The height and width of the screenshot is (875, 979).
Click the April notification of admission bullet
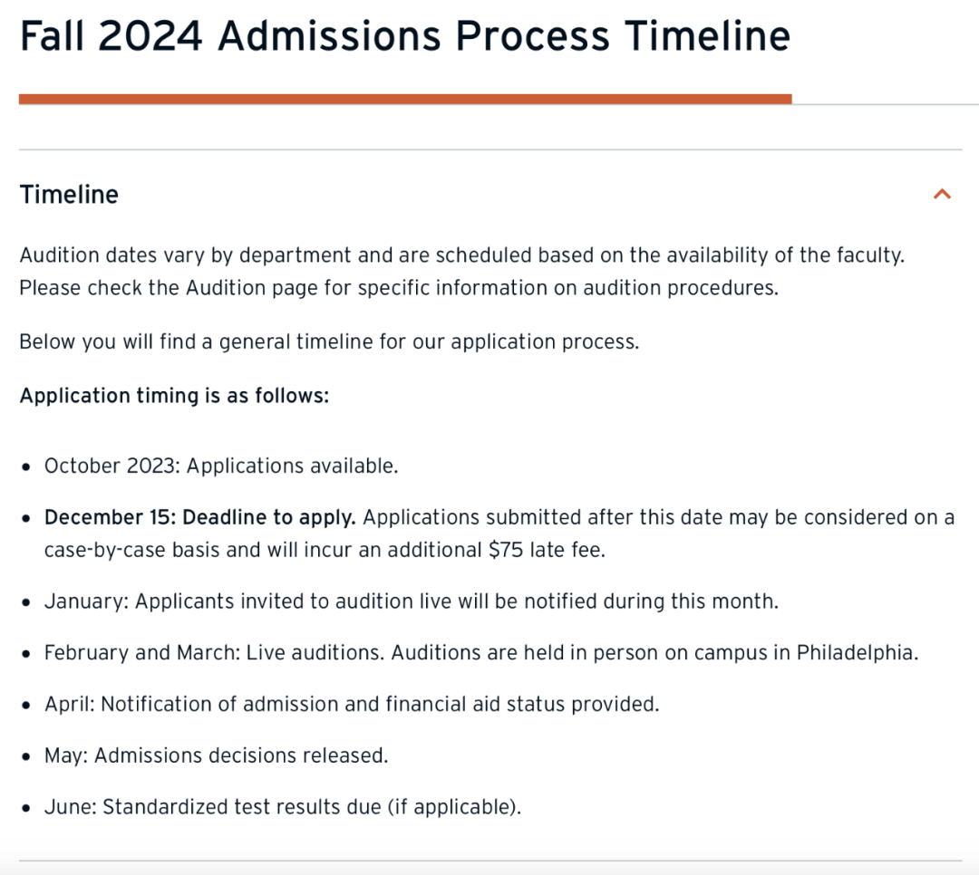352,704
